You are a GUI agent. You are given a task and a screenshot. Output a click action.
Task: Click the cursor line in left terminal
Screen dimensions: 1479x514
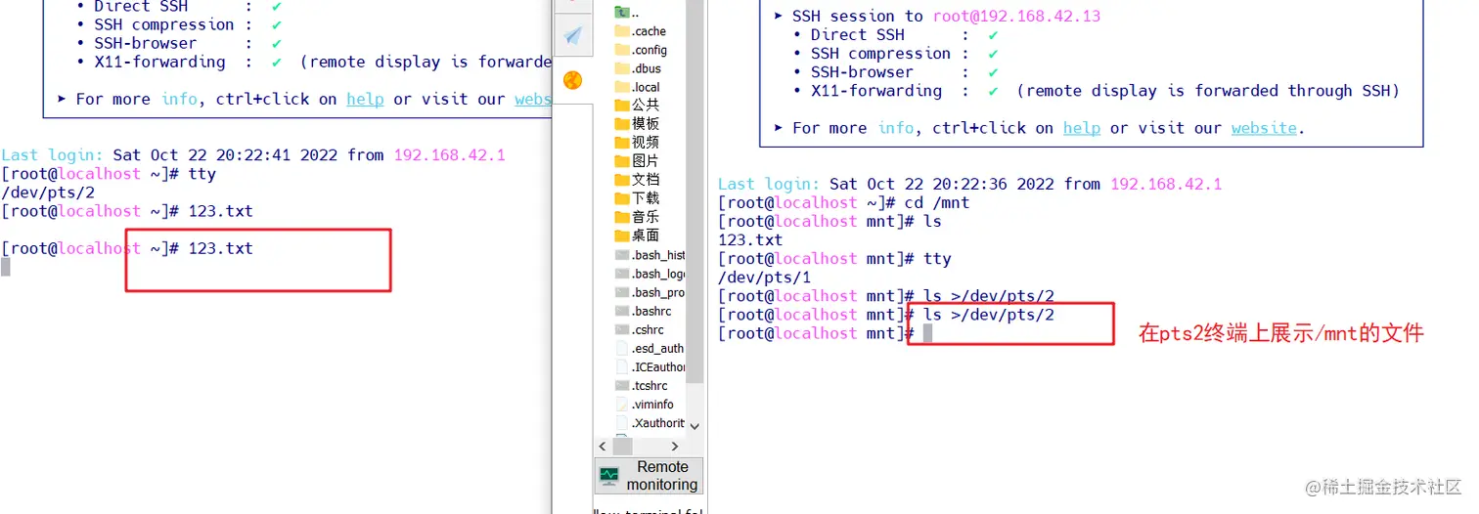(6, 267)
